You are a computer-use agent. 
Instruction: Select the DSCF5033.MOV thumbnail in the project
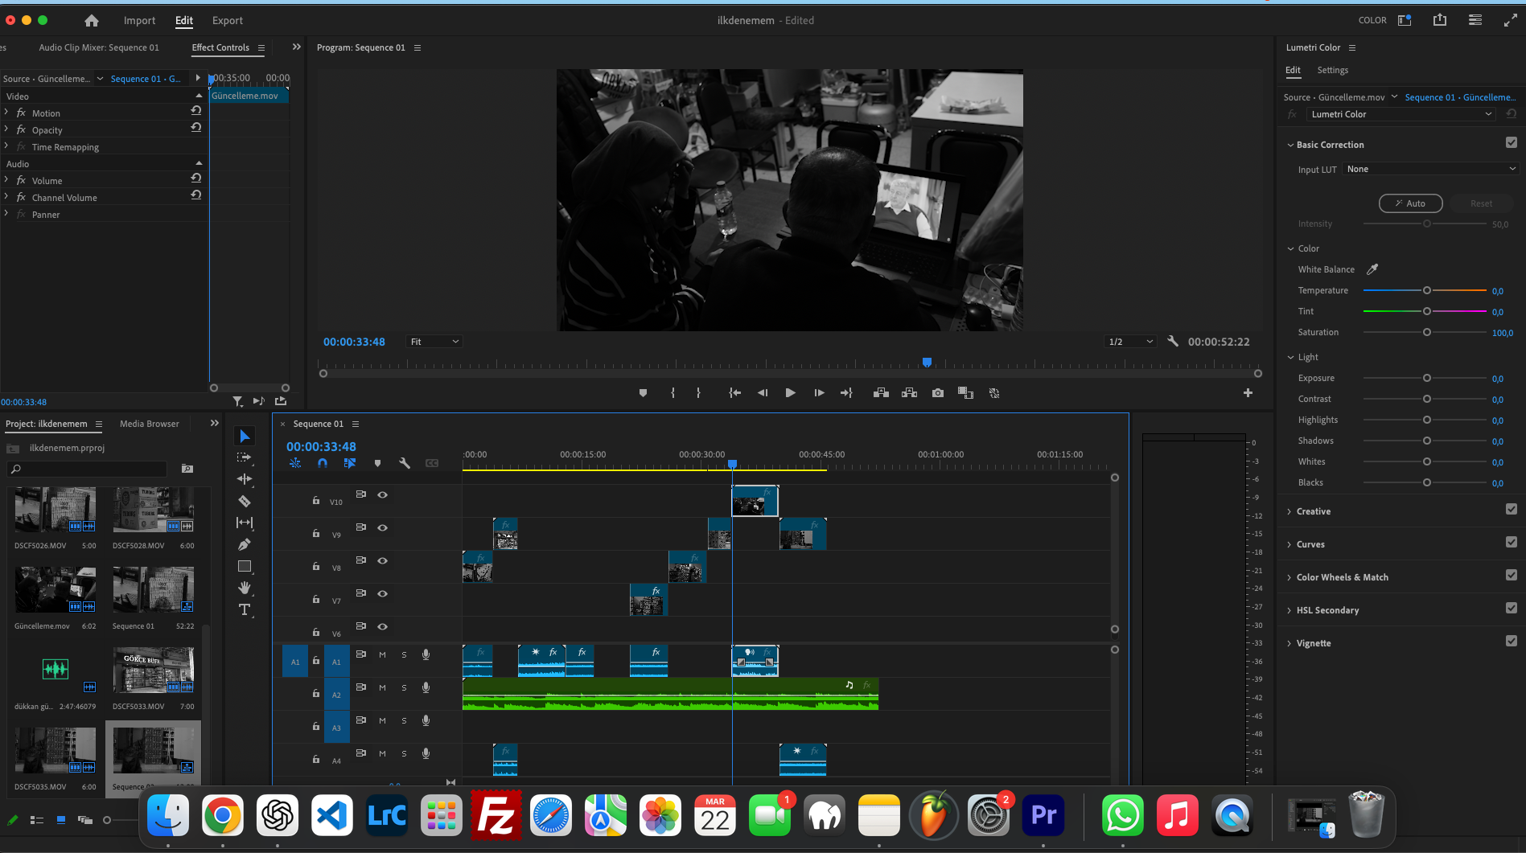point(153,671)
